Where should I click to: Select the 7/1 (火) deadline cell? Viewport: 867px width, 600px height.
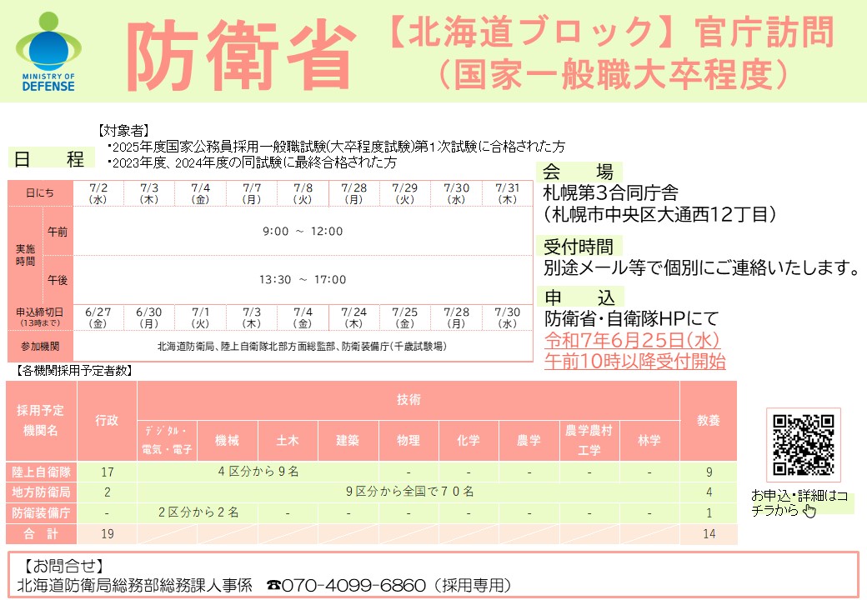[x=200, y=317]
